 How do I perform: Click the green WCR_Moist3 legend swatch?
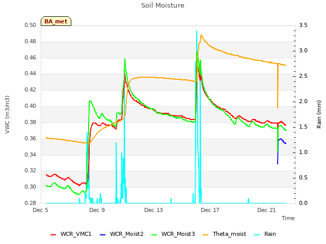coord(154,235)
